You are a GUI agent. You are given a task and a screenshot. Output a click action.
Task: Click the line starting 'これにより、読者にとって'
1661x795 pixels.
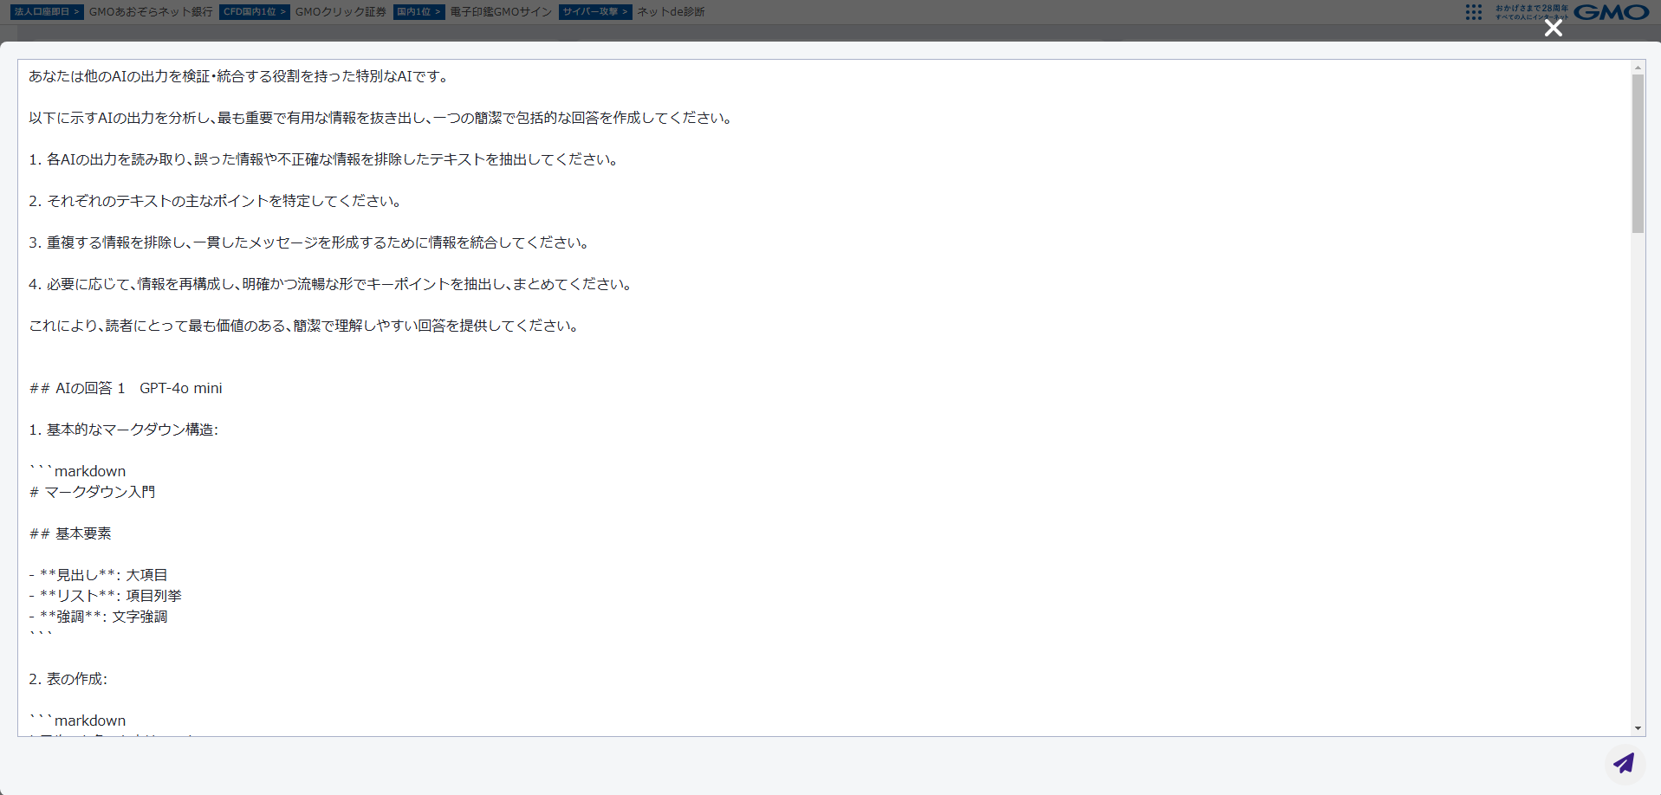305,326
